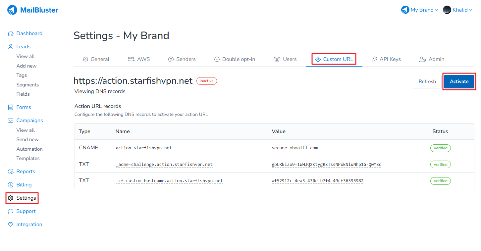Click the Khalid user avatar
481x251 pixels.
(447, 10)
